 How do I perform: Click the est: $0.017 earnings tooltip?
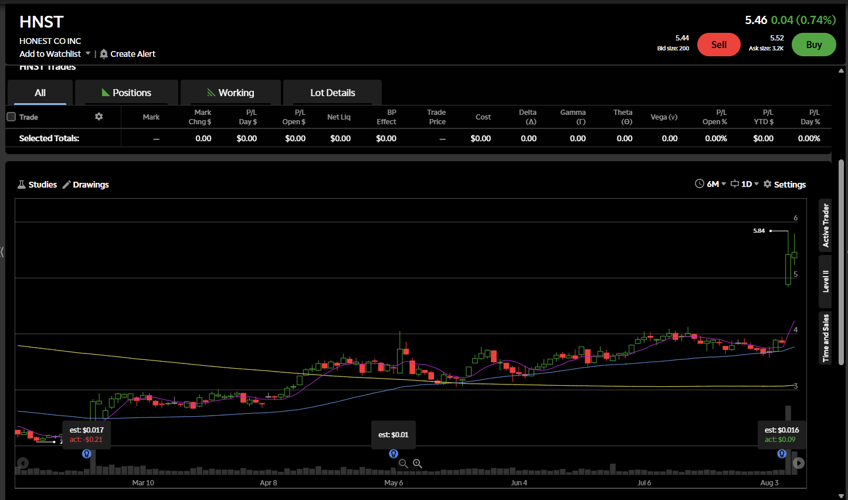86,434
